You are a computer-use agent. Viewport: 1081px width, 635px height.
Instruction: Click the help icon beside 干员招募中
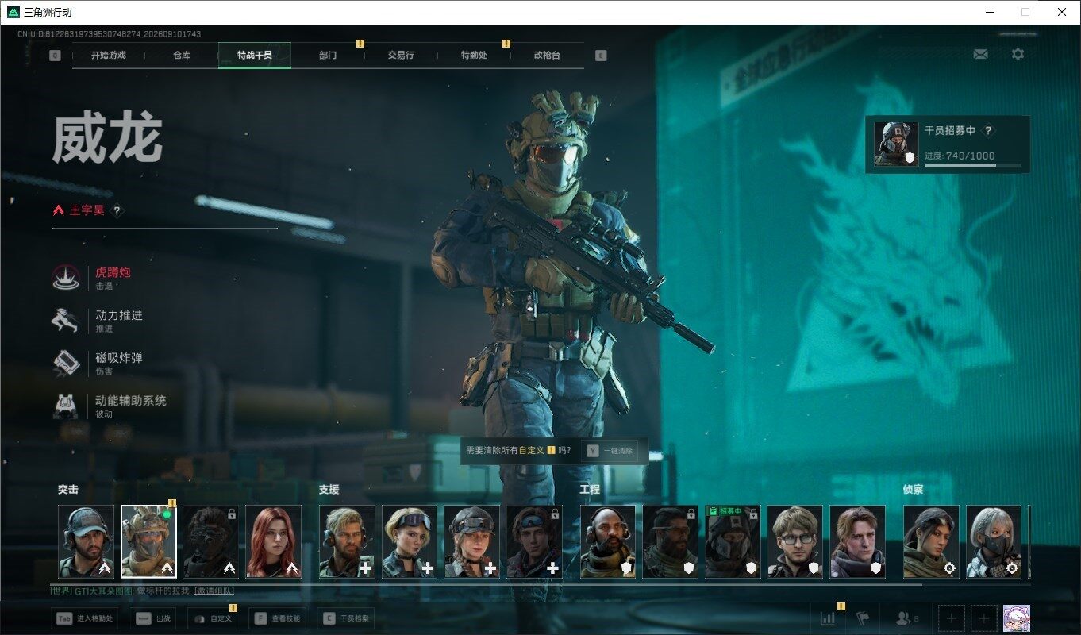click(x=988, y=131)
